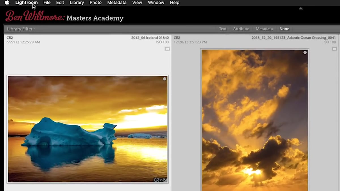The image size is (340, 191).
Task: Expand the hidden top panel triangle
Action: tap(301, 8)
